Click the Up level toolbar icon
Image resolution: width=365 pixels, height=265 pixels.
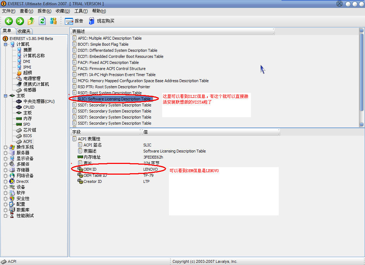click(x=31, y=21)
